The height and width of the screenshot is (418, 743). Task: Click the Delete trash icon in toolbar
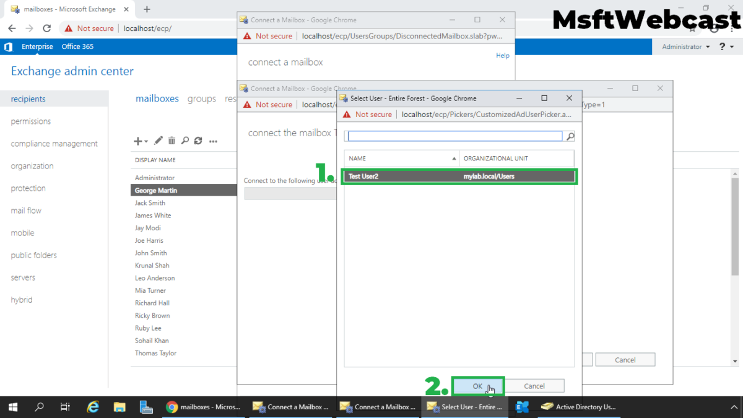(x=172, y=141)
